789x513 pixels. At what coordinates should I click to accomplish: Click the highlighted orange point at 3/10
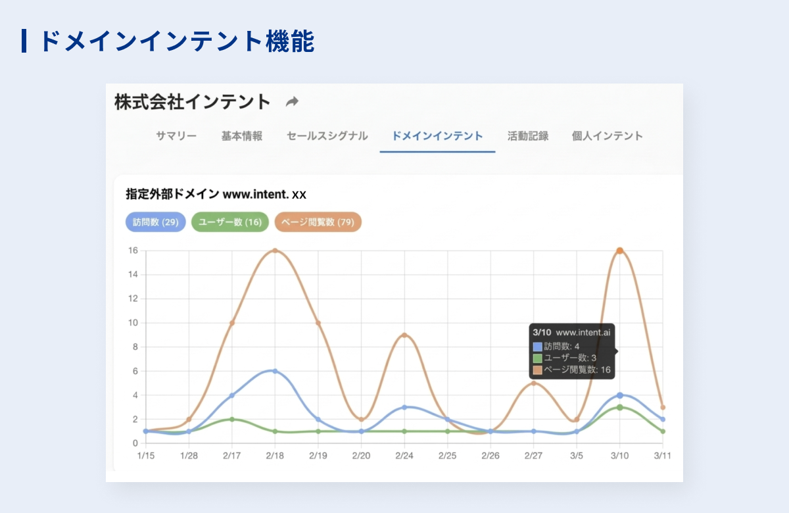(619, 251)
